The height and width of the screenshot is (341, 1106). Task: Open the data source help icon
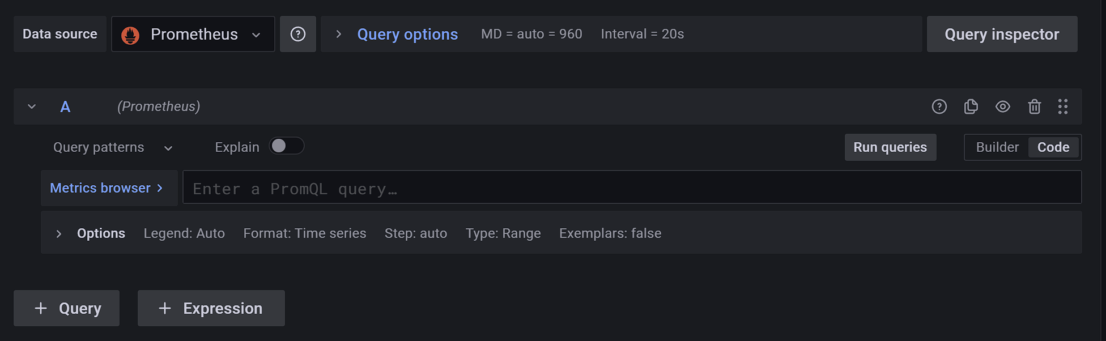298,34
